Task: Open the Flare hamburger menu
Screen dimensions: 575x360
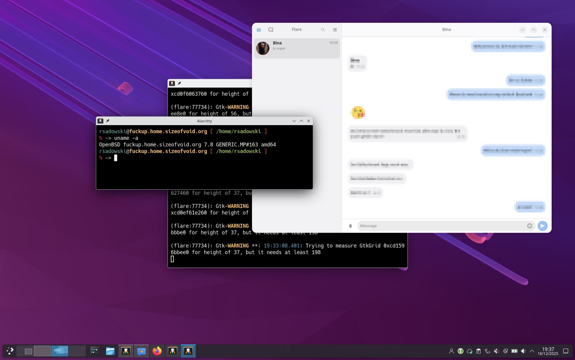Action: [x=335, y=30]
